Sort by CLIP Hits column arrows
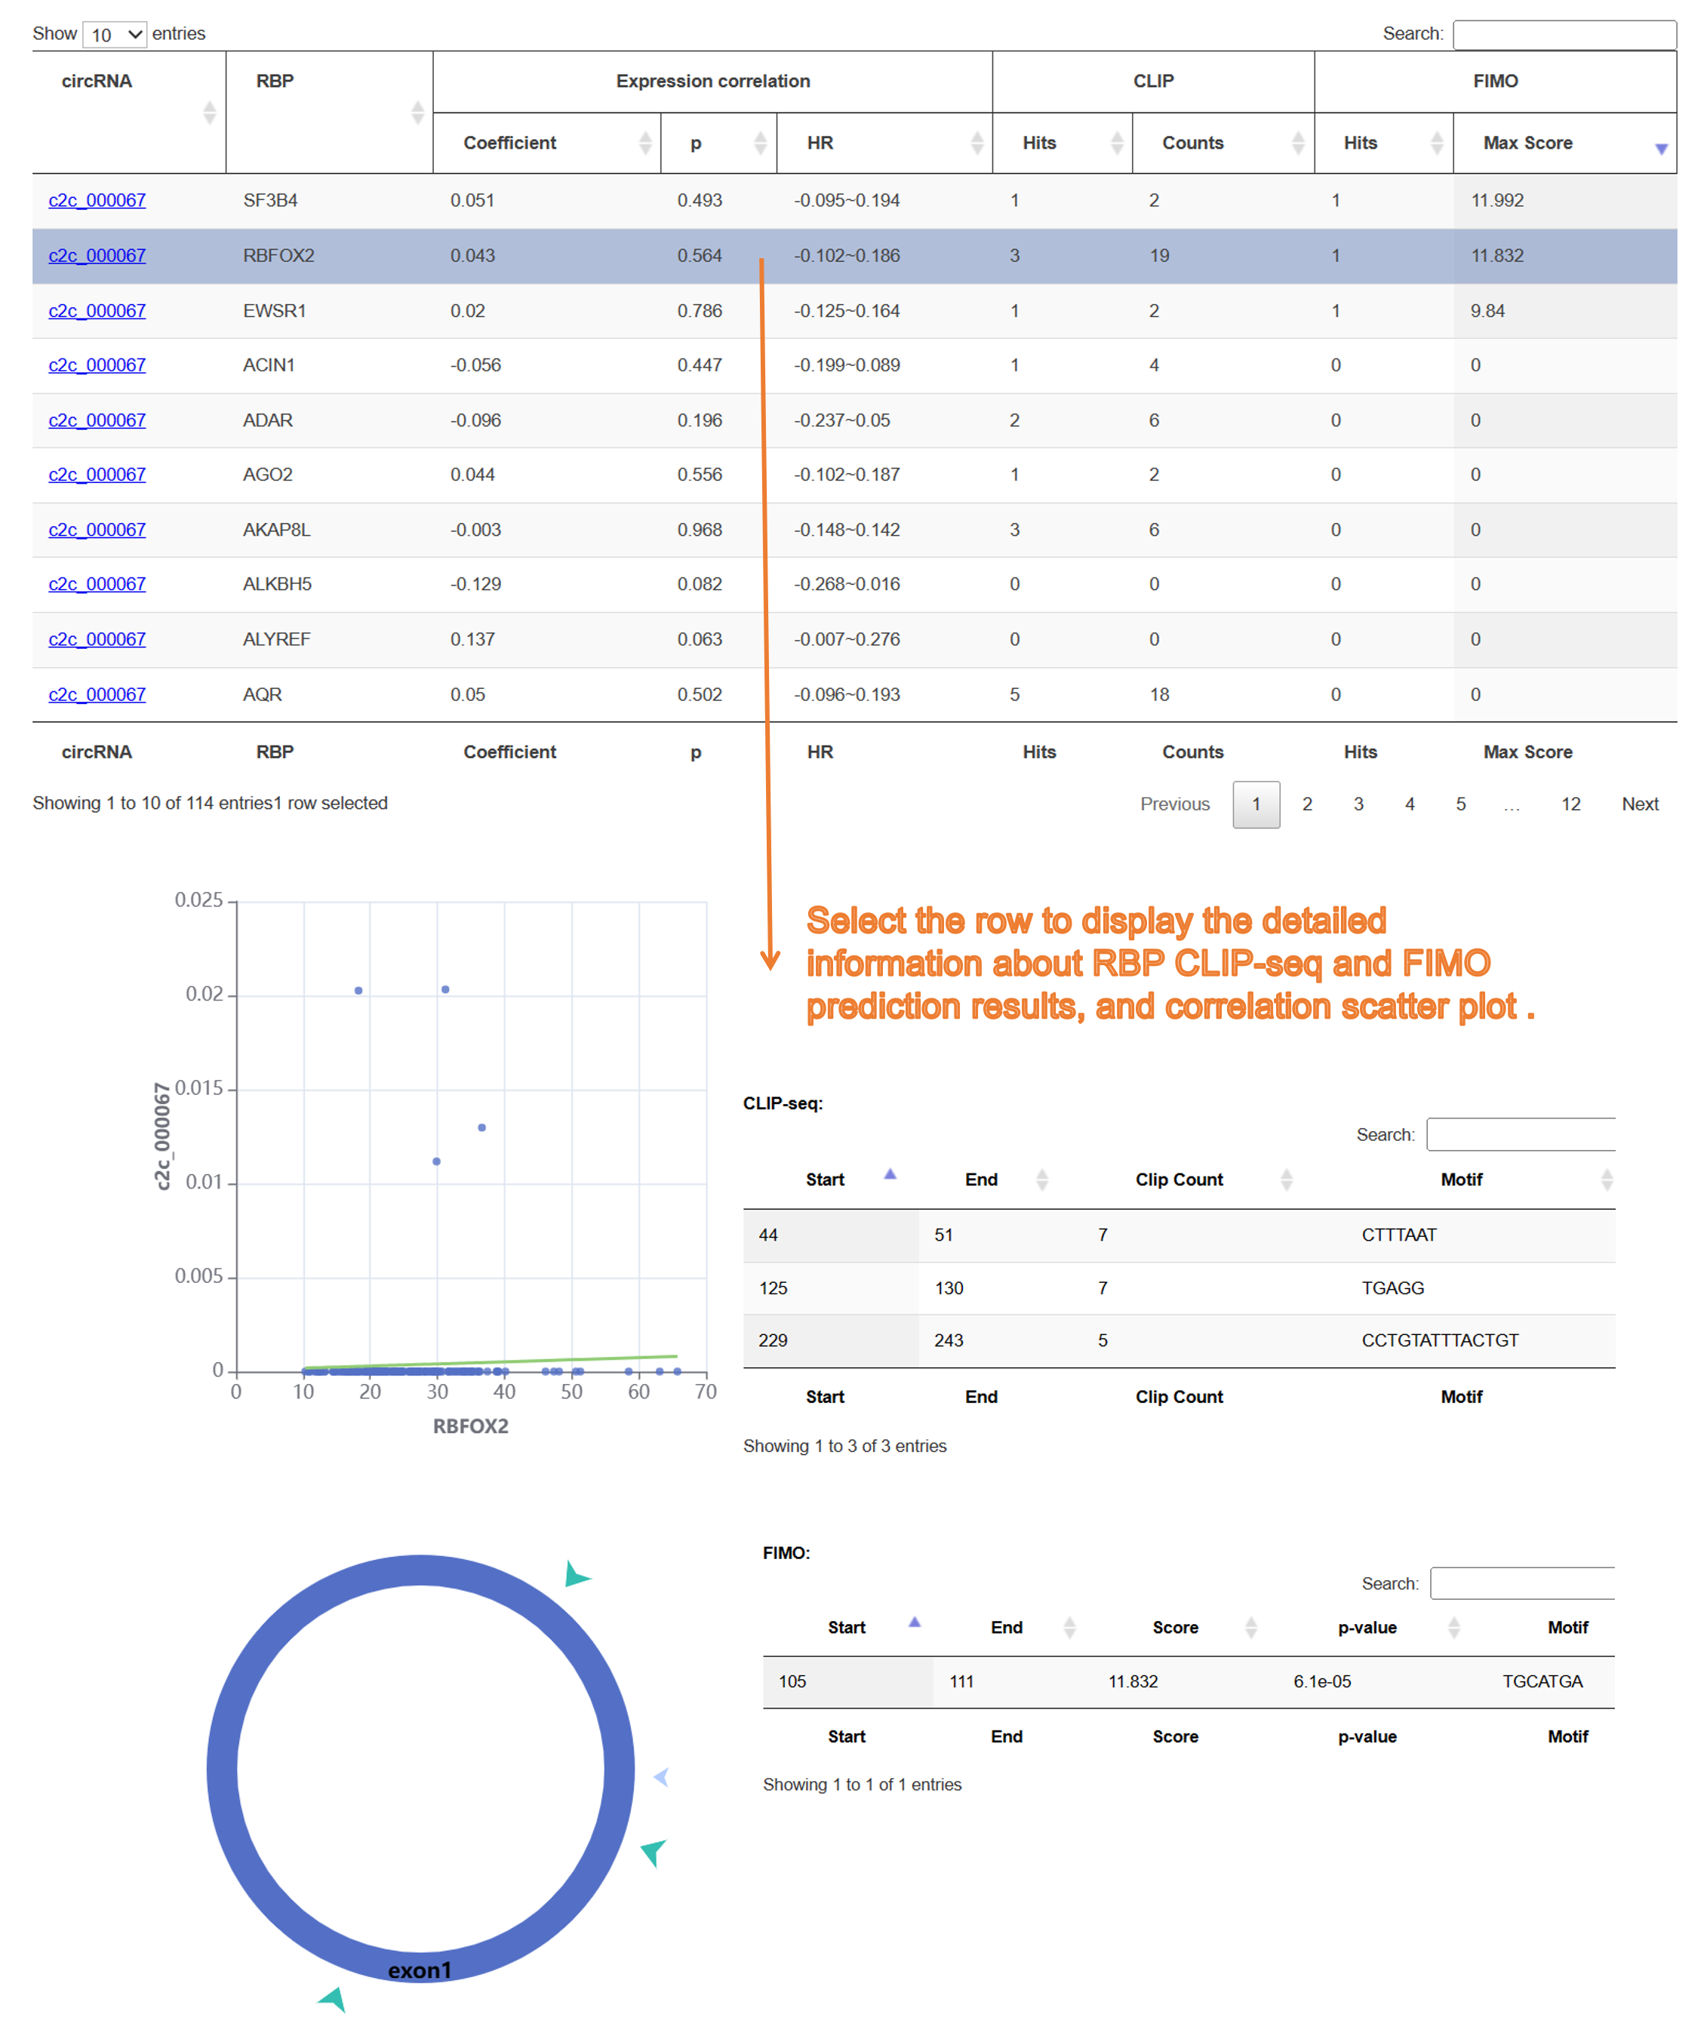The height and width of the screenshot is (2033, 1707). pyautogui.click(x=1116, y=143)
